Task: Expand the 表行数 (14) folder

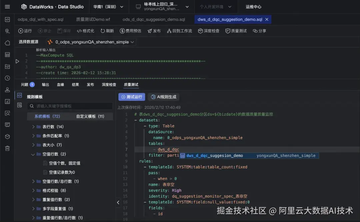Action: tap(33, 126)
